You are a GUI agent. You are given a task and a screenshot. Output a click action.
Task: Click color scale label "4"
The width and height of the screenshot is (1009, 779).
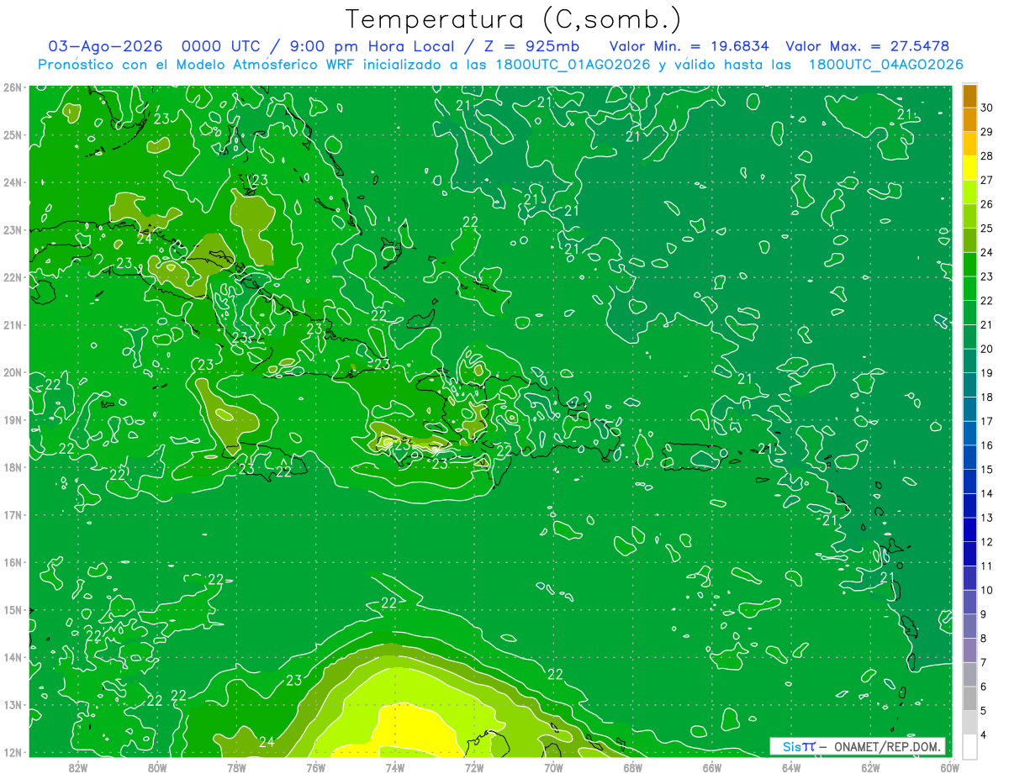(984, 734)
